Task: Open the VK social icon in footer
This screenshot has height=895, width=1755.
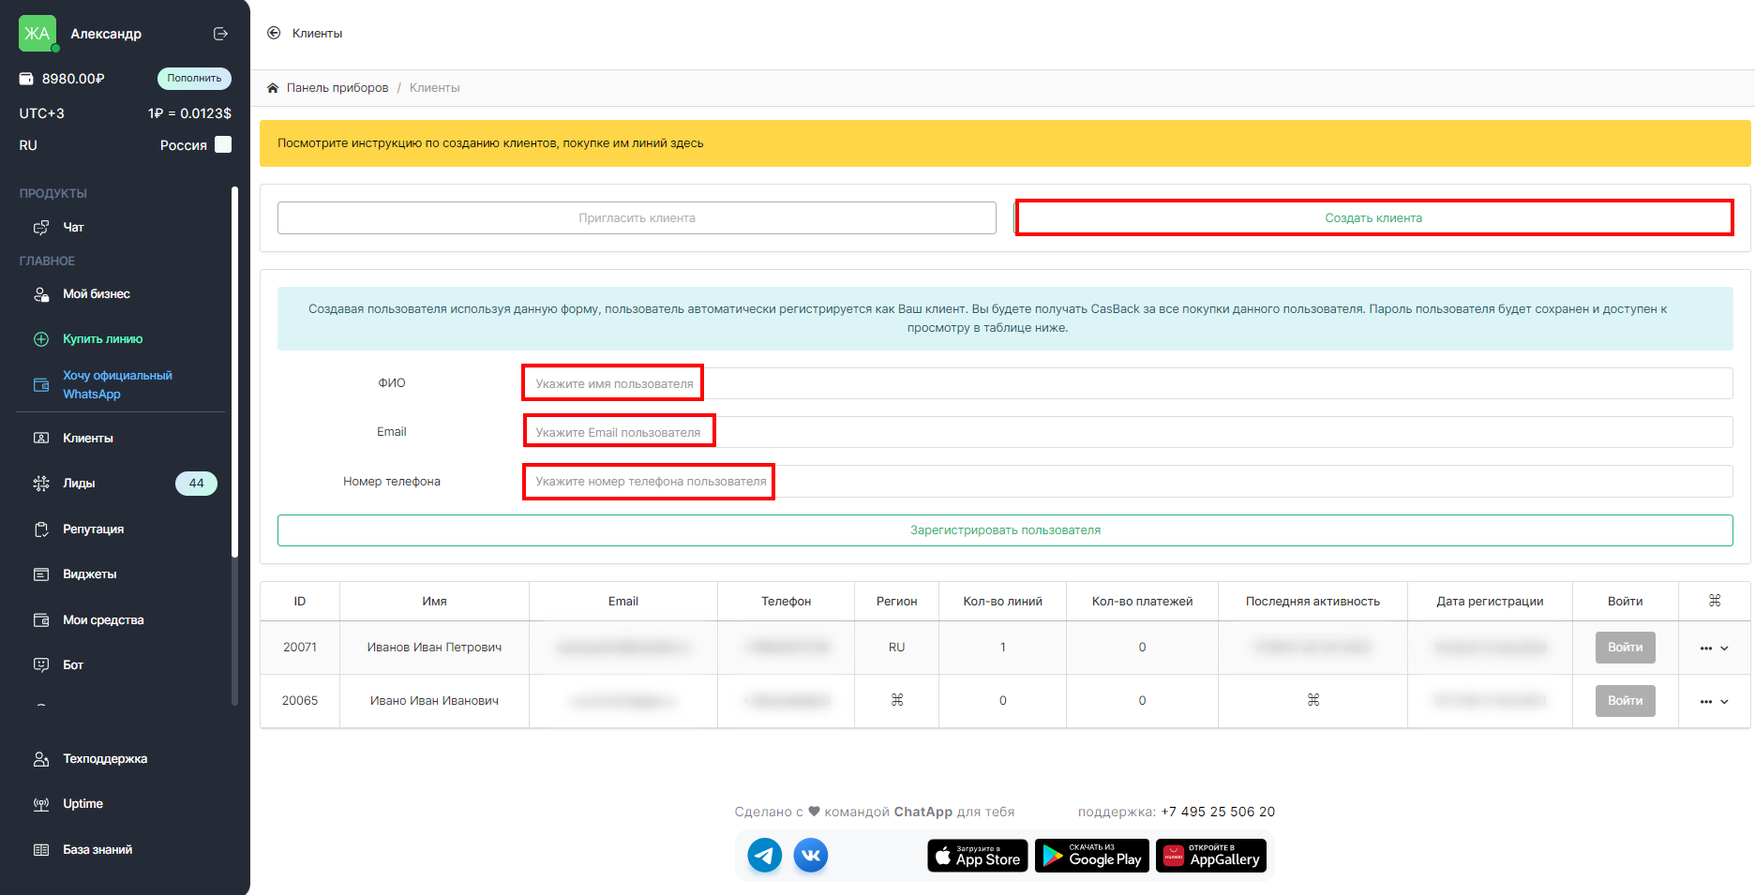Action: pos(811,855)
